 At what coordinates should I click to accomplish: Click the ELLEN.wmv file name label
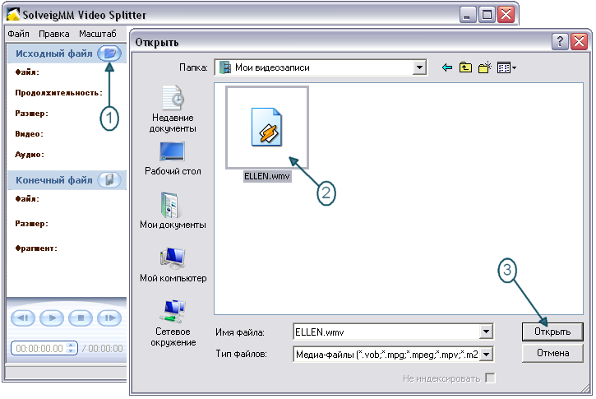click(267, 176)
